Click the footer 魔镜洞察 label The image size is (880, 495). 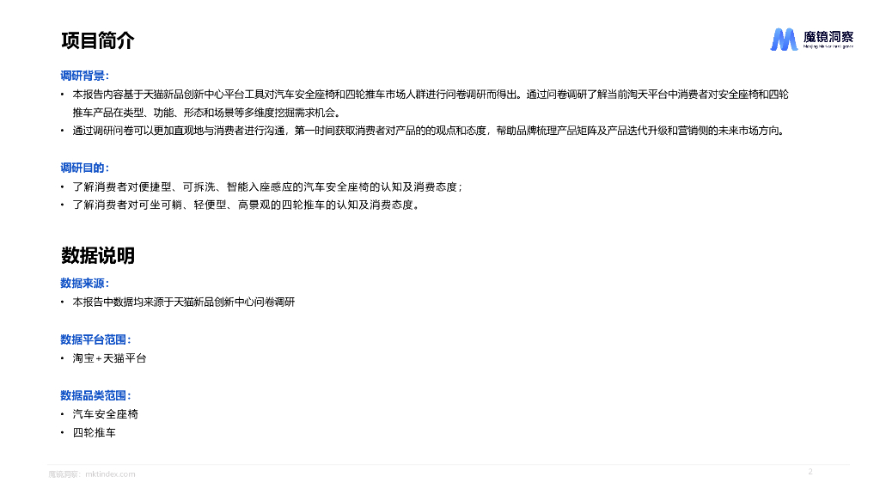click(64, 474)
